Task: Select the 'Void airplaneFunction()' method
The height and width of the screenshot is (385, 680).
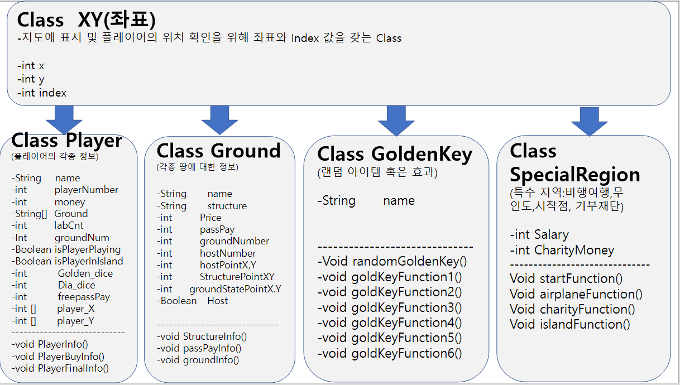Action: (576, 294)
